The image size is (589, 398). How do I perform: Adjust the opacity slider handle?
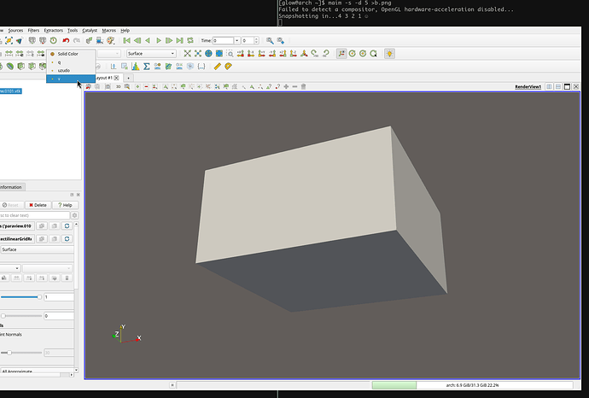click(39, 297)
